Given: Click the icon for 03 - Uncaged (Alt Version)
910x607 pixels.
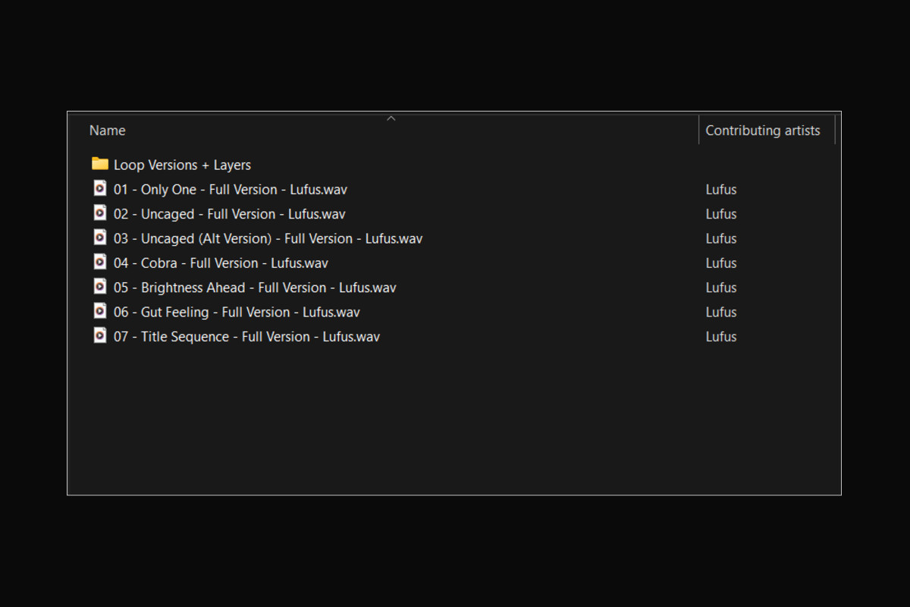Looking at the screenshot, I should tap(100, 237).
